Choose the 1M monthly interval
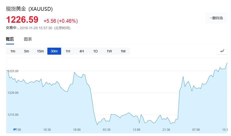This screenshot has width=231, height=136. (123, 51)
